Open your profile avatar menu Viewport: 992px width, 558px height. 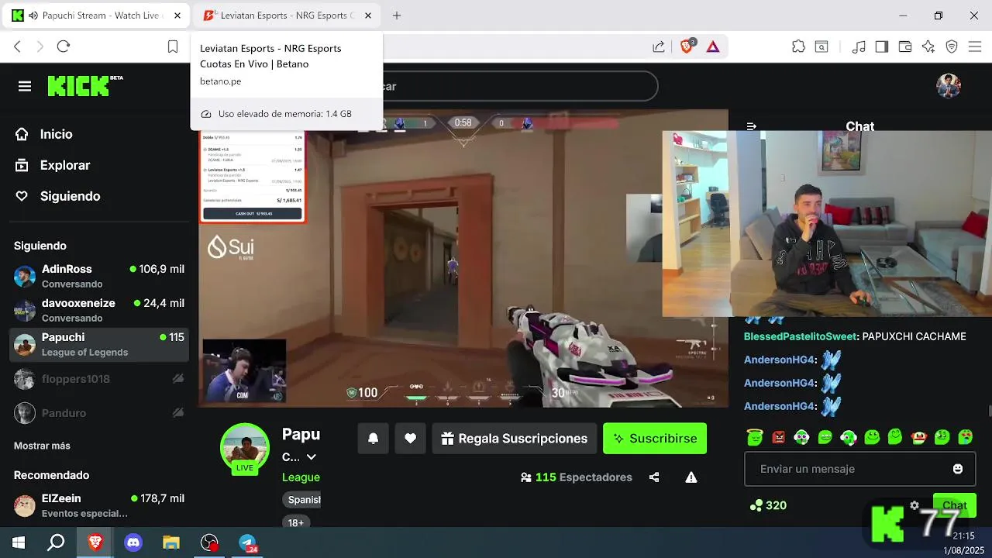(949, 86)
